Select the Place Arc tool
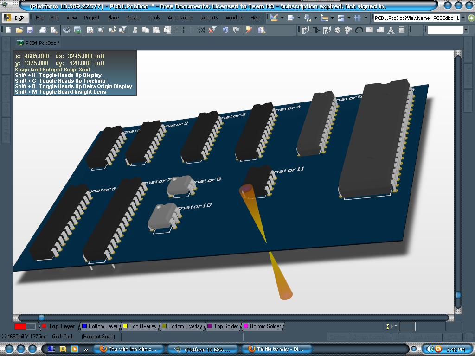The width and height of the screenshot is (475, 356). (359, 30)
